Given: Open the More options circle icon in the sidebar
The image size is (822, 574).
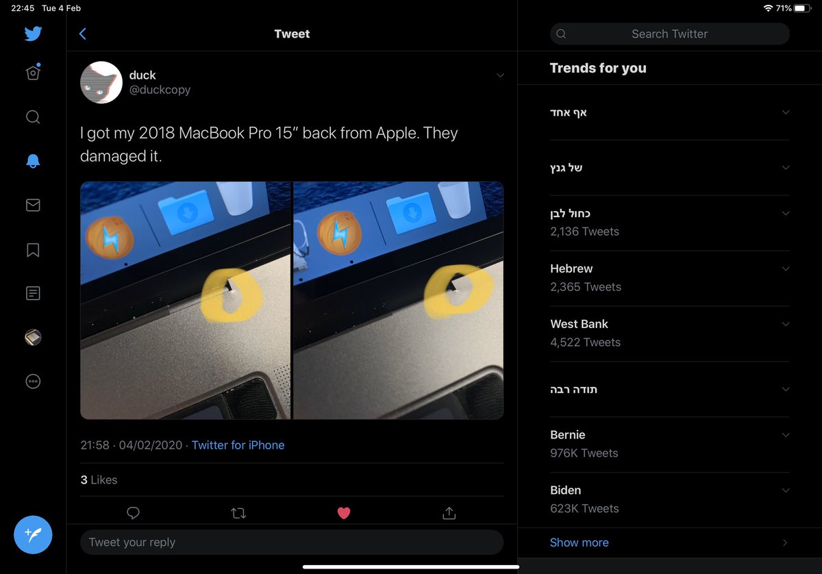Looking at the screenshot, I should pos(33,382).
